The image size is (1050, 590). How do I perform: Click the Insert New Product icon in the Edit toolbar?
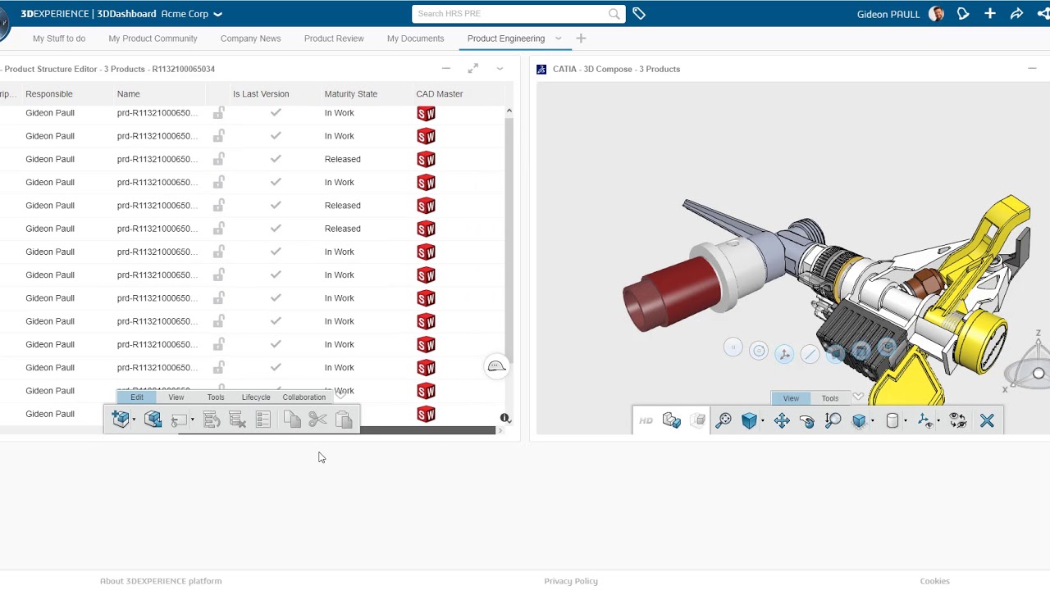pyautogui.click(x=121, y=420)
